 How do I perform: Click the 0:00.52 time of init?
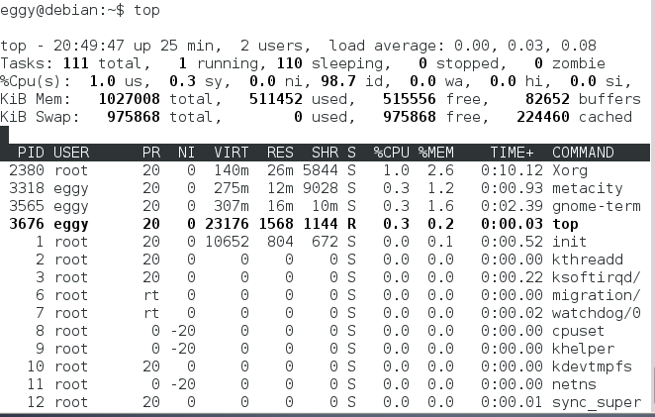pyautogui.click(x=512, y=242)
